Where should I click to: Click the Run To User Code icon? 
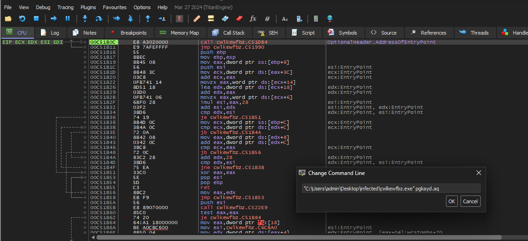coord(162,19)
